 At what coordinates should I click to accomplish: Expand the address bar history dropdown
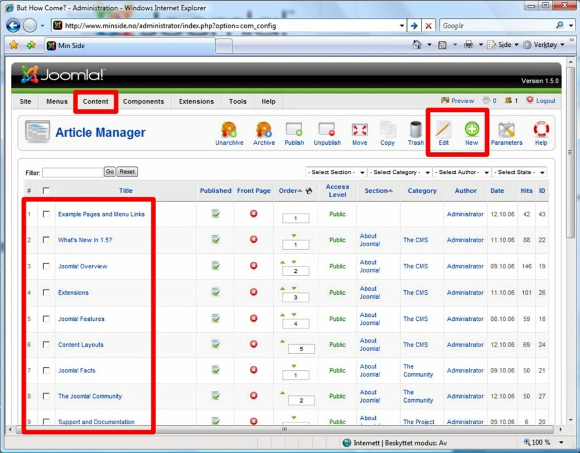(x=402, y=26)
